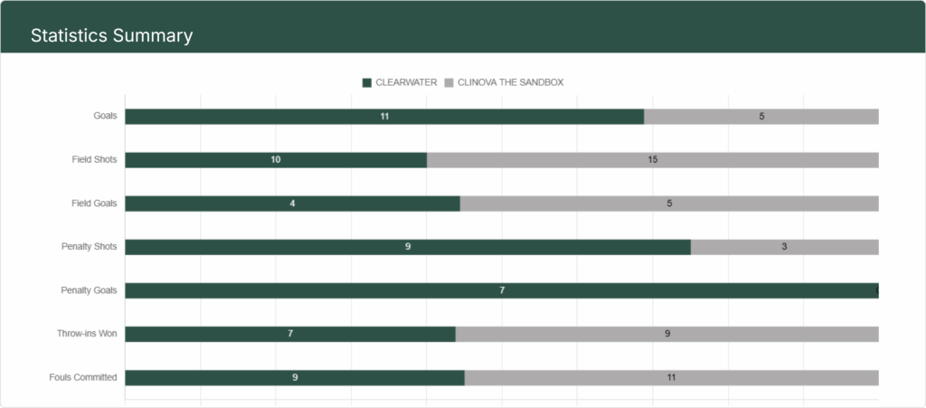This screenshot has width=926, height=408.
Task: Select the Clinova Fouls Committed bar showing 11
Action: coord(671,377)
